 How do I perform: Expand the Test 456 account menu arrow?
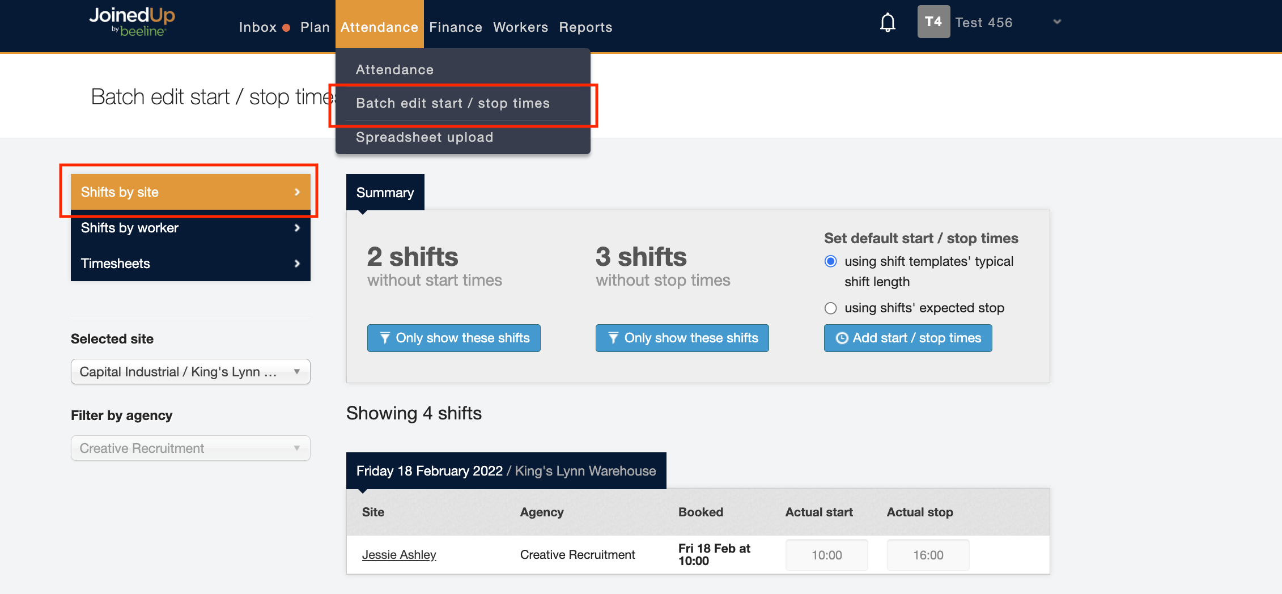pyautogui.click(x=1056, y=22)
